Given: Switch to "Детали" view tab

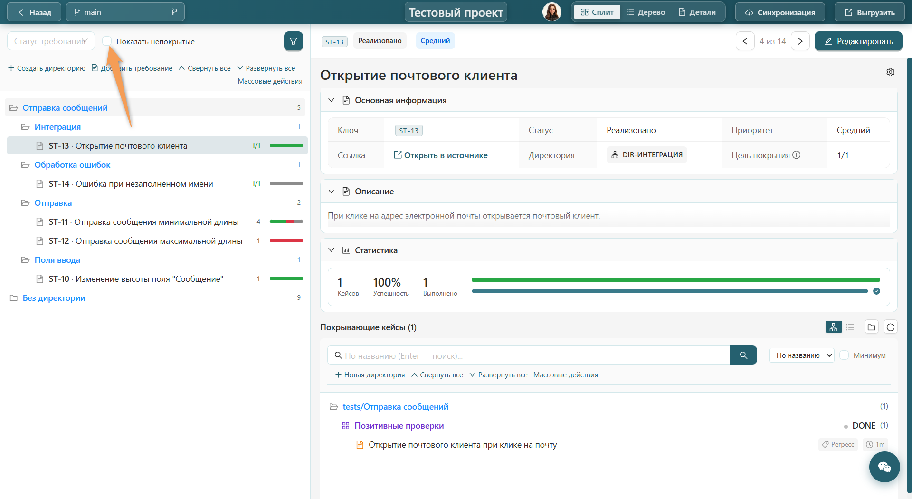Looking at the screenshot, I should click(x=697, y=12).
